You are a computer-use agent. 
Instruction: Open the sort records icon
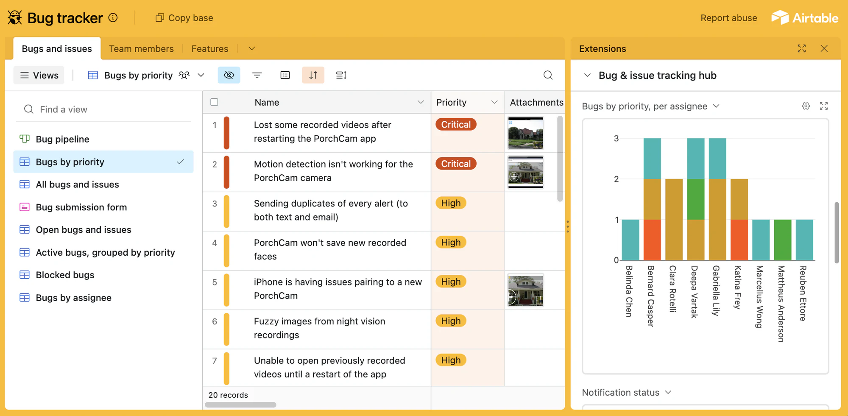point(313,75)
